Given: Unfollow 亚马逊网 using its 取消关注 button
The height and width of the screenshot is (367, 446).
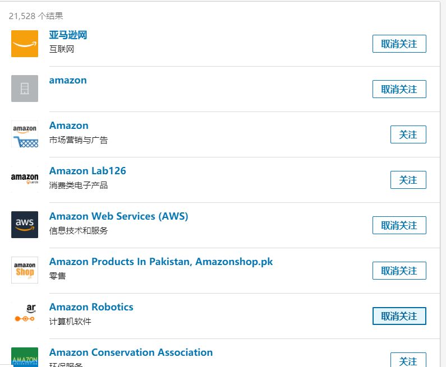Looking at the screenshot, I should (x=399, y=44).
